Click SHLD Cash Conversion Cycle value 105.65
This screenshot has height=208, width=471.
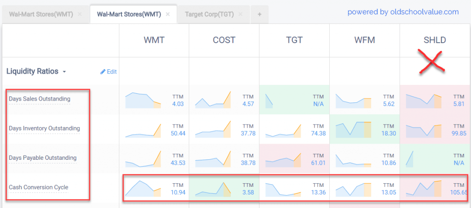[459, 192]
